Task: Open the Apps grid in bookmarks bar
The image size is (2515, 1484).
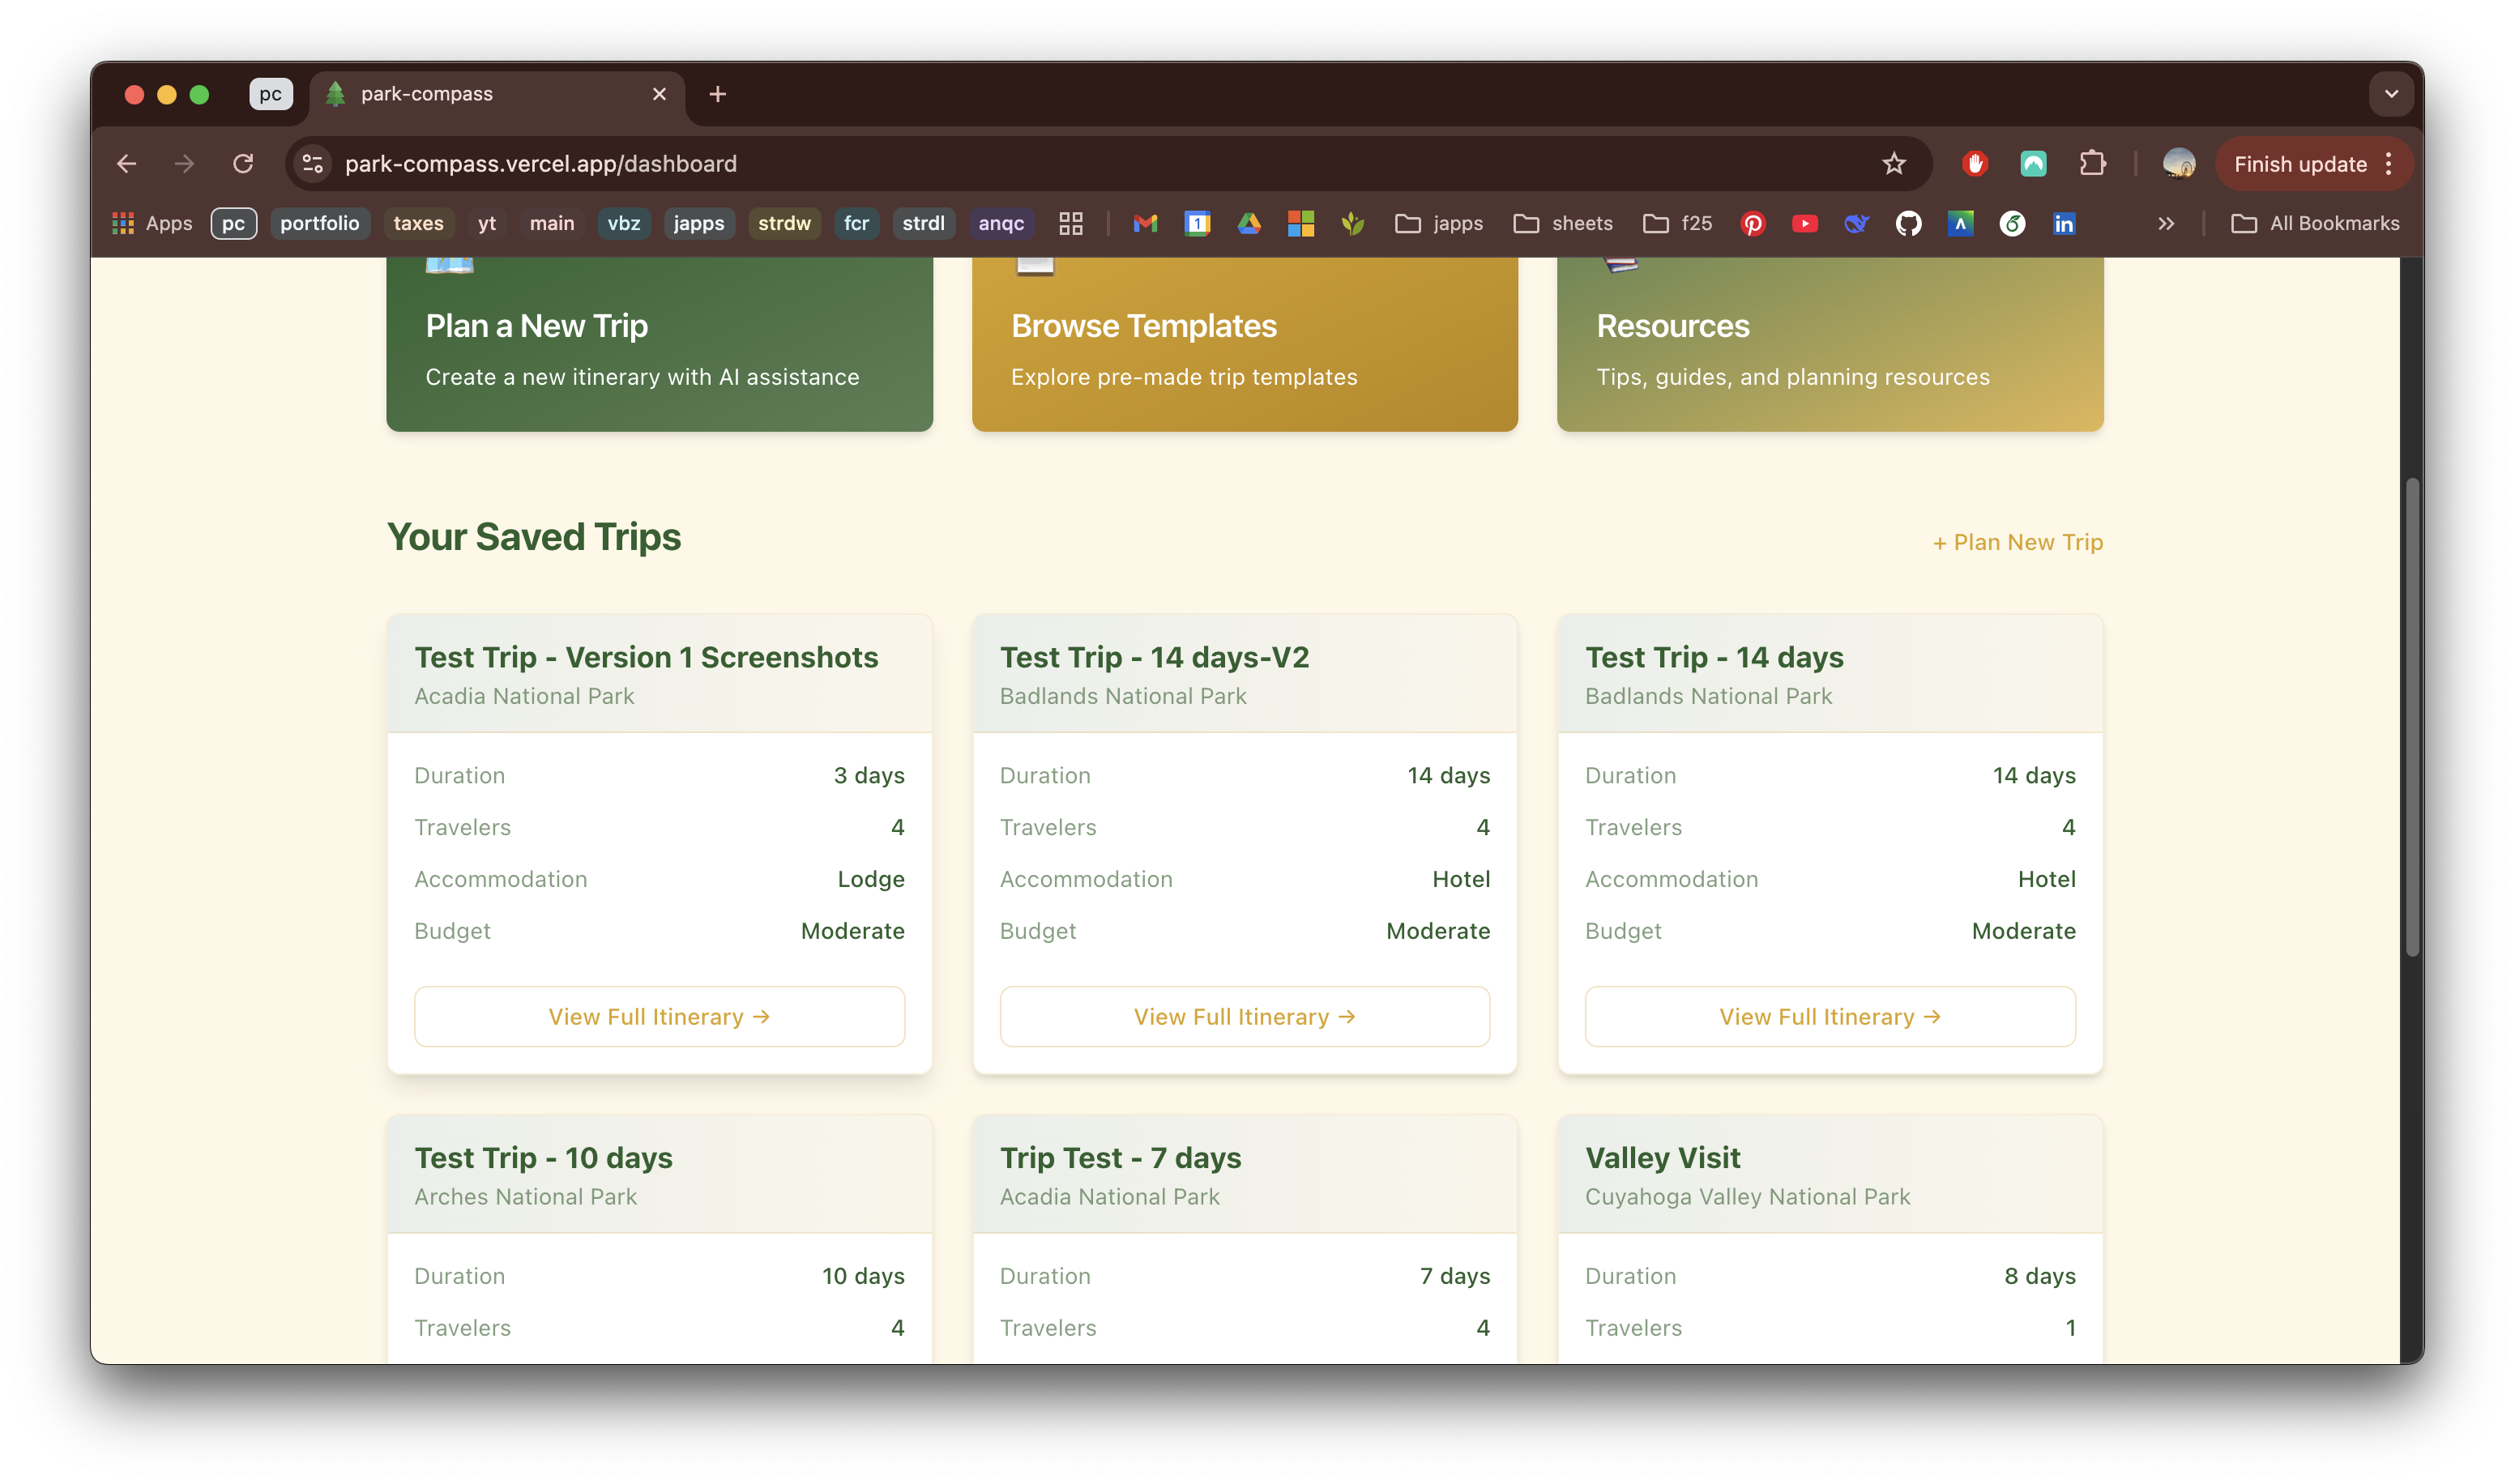Action: (152, 224)
